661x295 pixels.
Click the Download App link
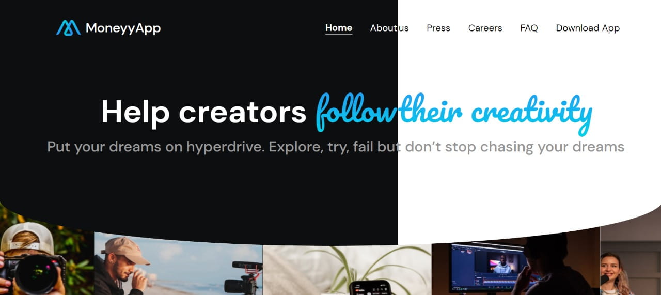click(x=588, y=28)
